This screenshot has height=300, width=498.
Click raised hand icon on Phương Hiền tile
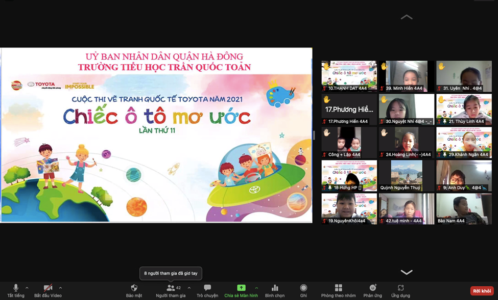(327, 99)
